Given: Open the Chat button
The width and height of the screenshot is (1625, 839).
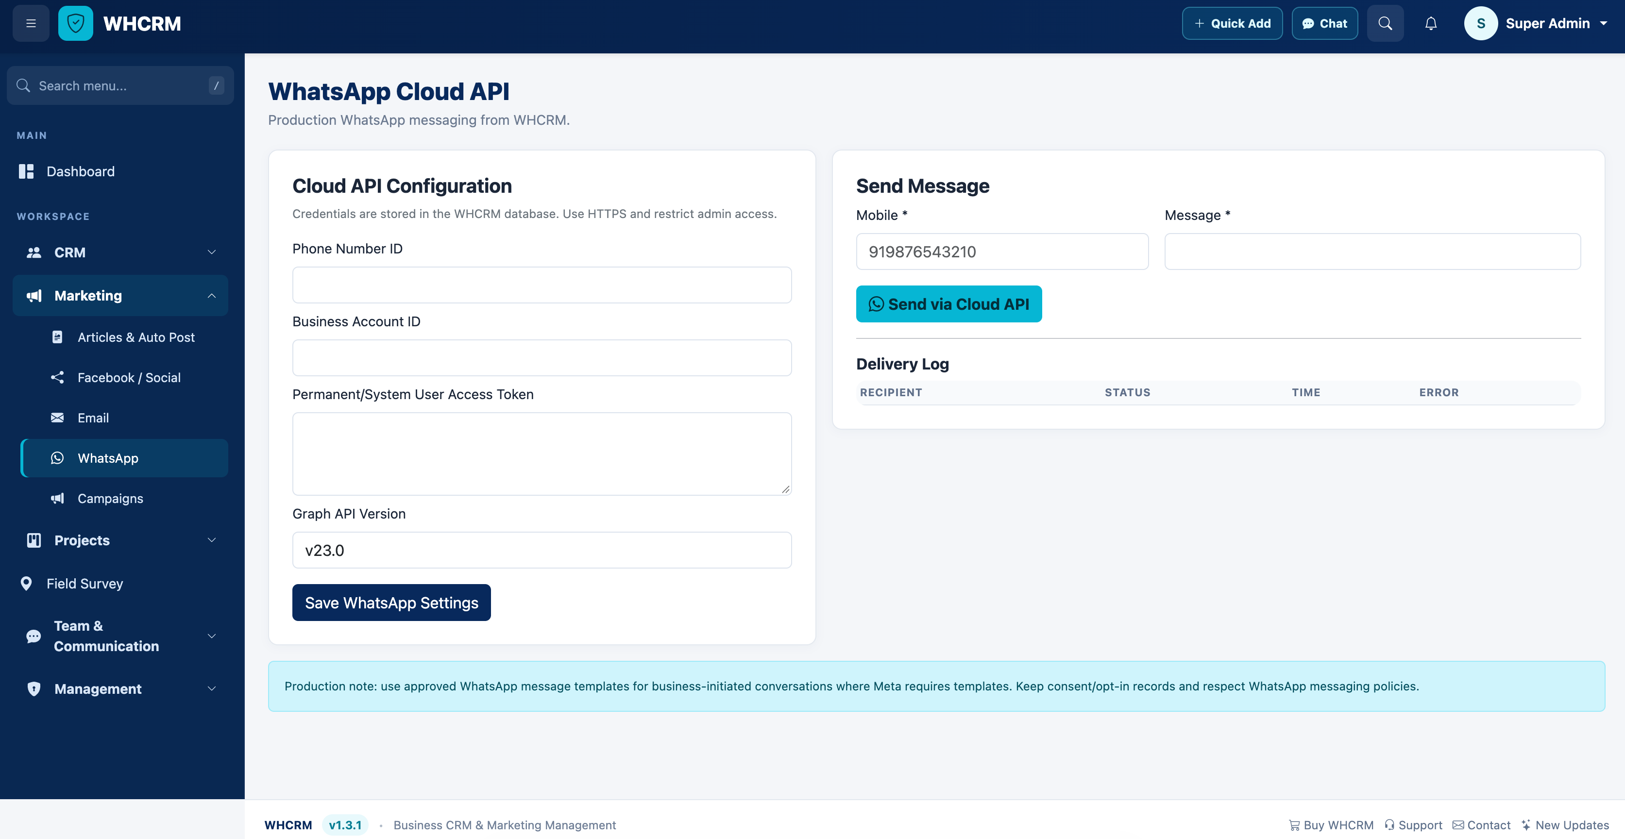Looking at the screenshot, I should 1325,23.
